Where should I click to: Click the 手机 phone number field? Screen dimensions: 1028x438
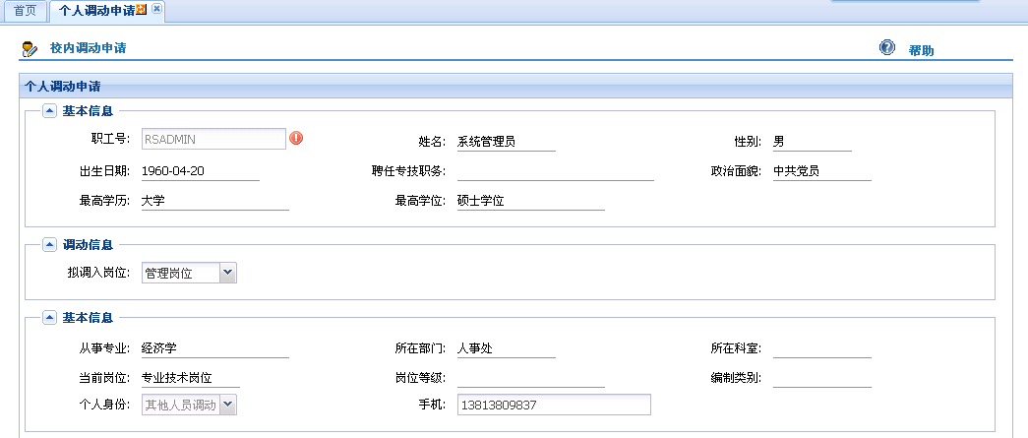(554, 405)
